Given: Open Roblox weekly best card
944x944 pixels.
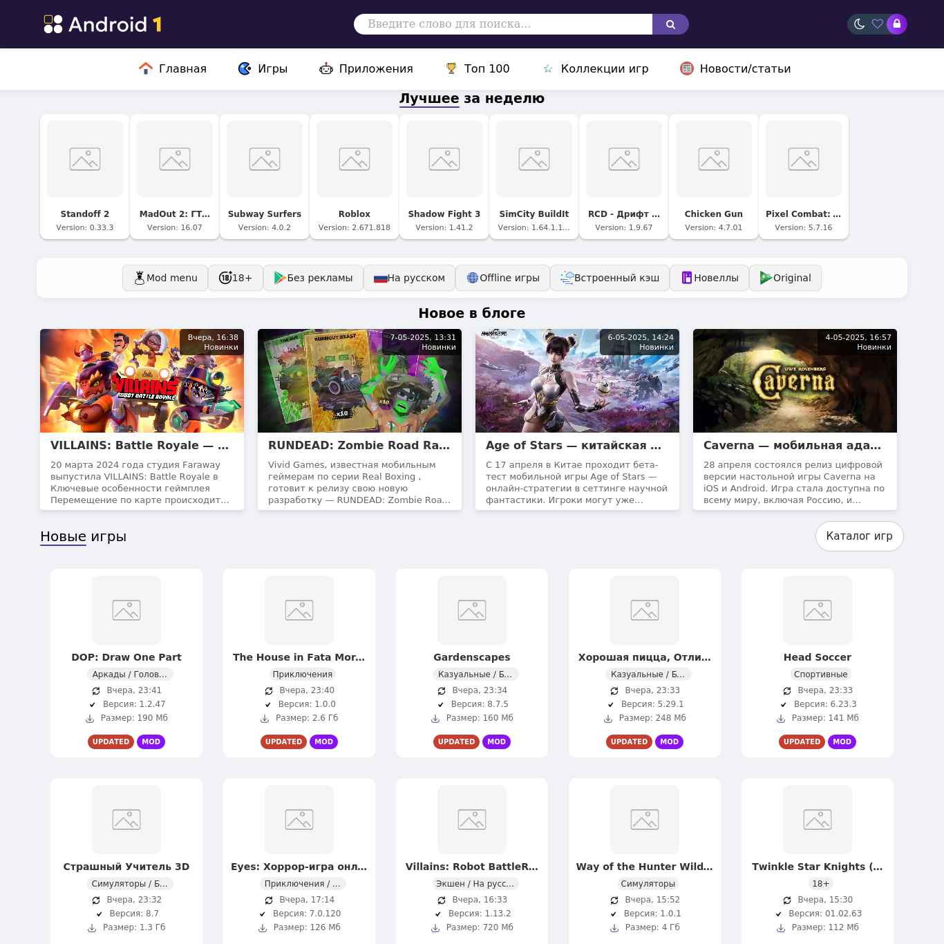Looking at the screenshot, I should (355, 177).
